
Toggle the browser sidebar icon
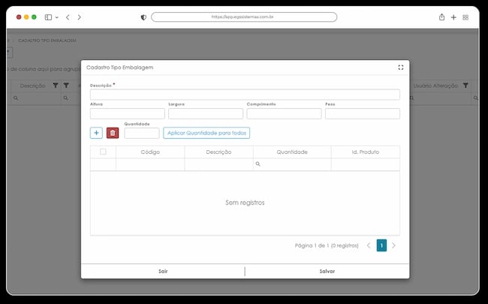pyautogui.click(x=48, y=17)
